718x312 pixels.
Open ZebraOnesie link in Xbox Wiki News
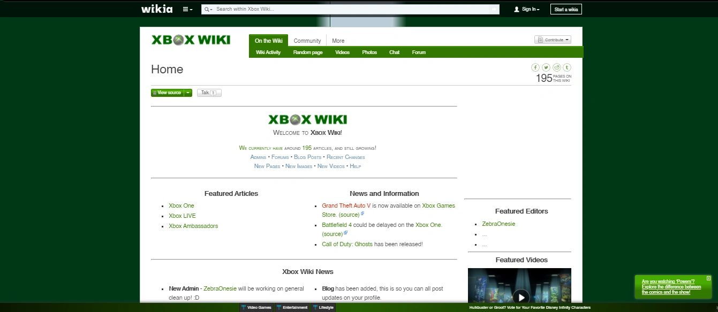220,288
